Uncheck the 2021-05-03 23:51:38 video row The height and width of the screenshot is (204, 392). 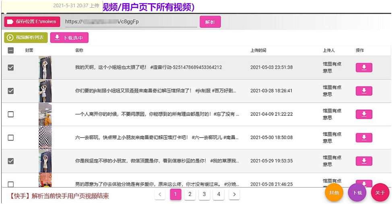coord(11,68)
